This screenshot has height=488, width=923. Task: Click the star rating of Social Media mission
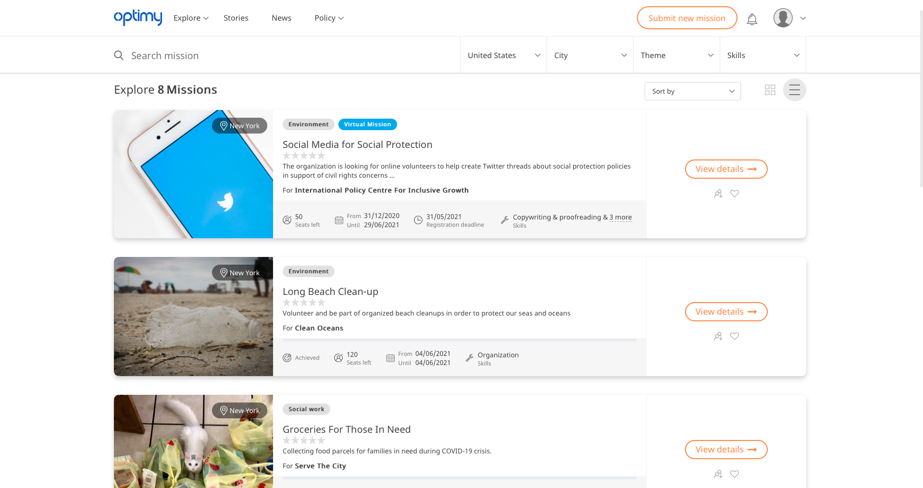click(x=304, y=156)
